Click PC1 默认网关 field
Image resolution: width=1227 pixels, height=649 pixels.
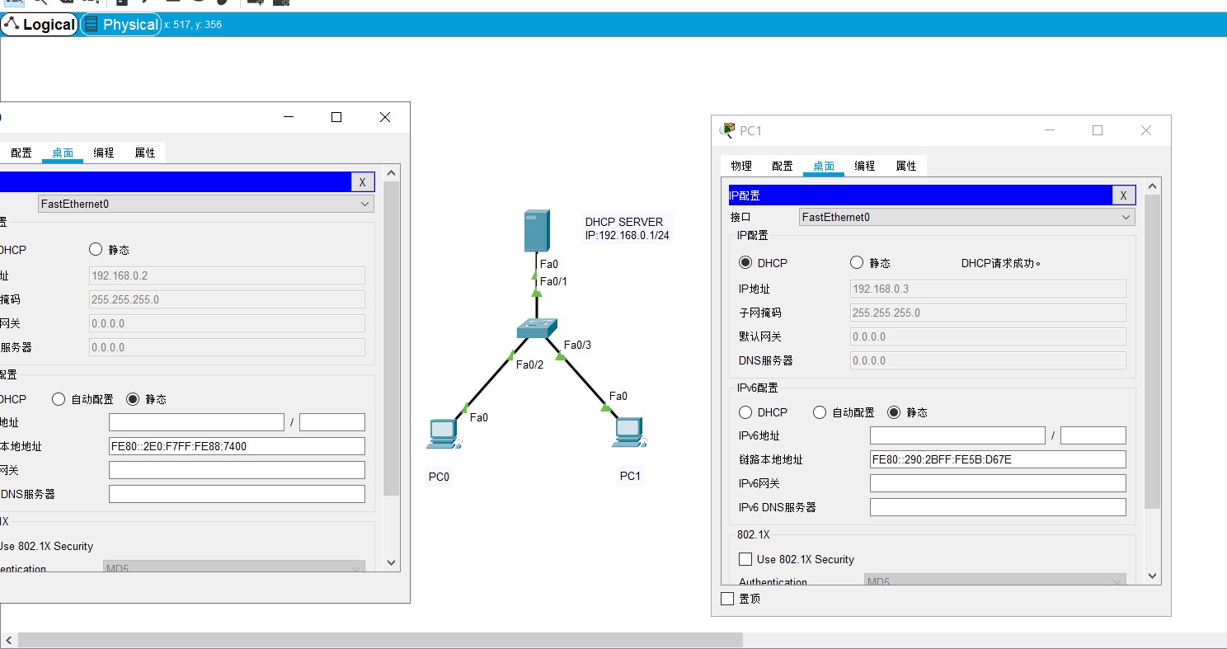tap(988, 336)
